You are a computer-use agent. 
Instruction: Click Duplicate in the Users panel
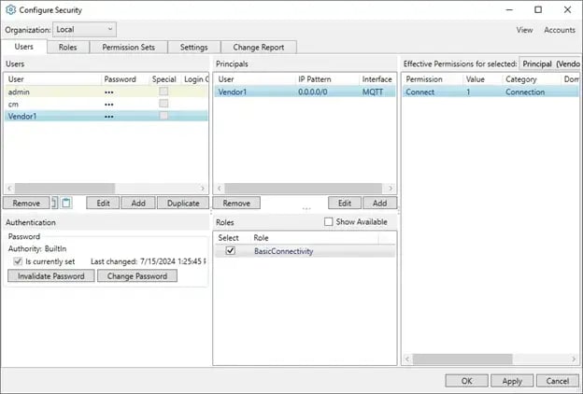pos(182,203)
